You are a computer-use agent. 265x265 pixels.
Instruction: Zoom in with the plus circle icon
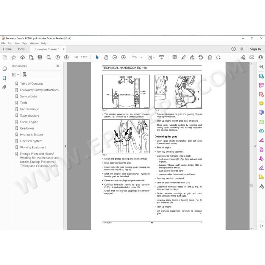[x=123, y=58]
